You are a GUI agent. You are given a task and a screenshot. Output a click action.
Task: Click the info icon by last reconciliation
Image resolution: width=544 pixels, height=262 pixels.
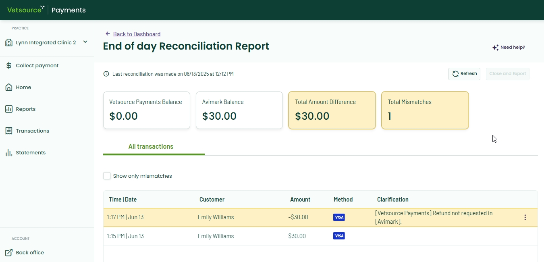(106, 74)
